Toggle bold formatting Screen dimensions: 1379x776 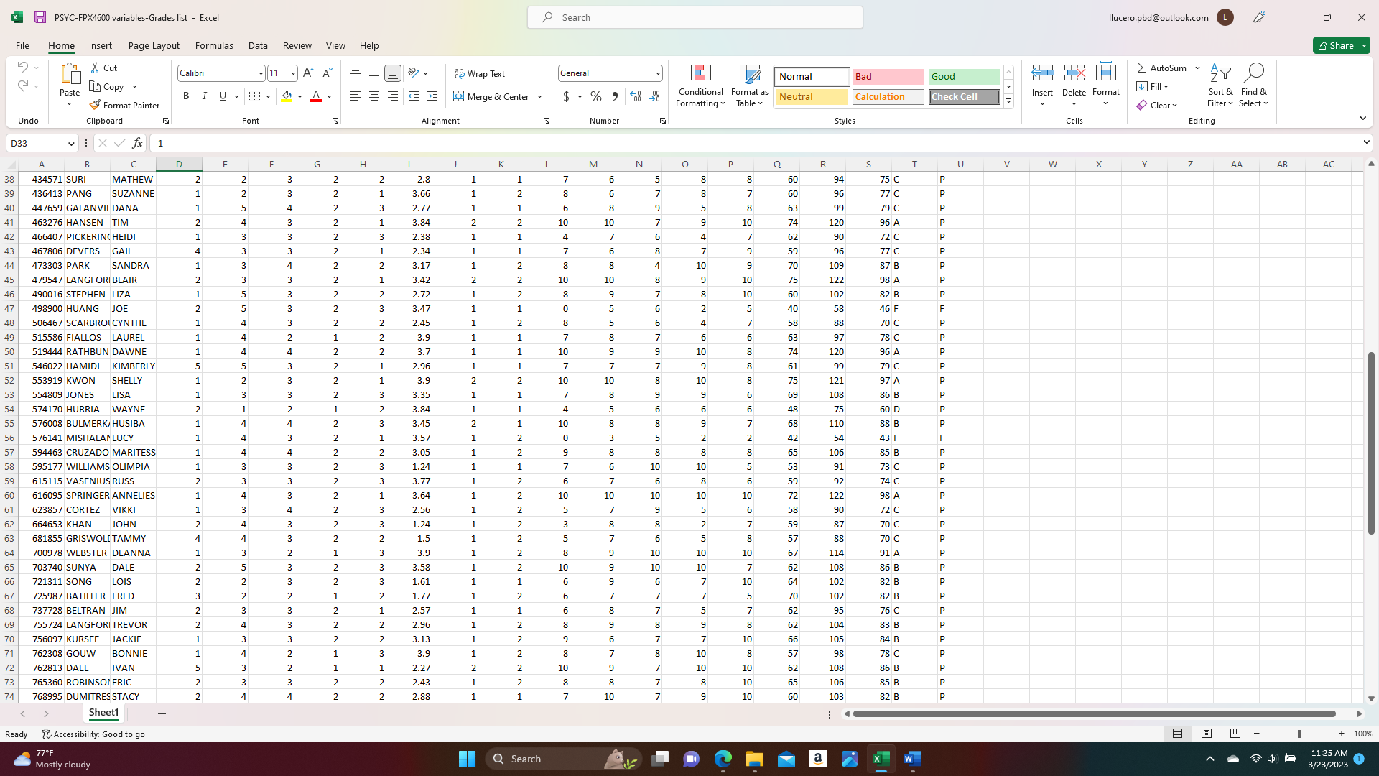point(186,96)
